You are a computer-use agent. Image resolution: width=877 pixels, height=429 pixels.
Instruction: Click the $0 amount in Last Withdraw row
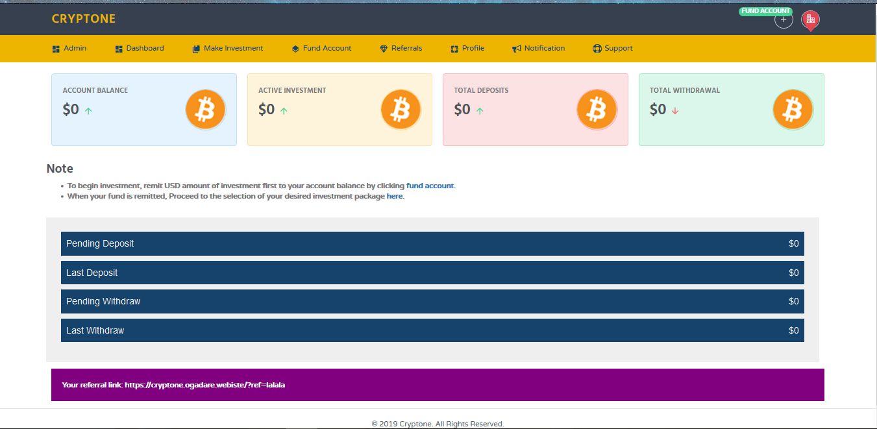point(793,330)
